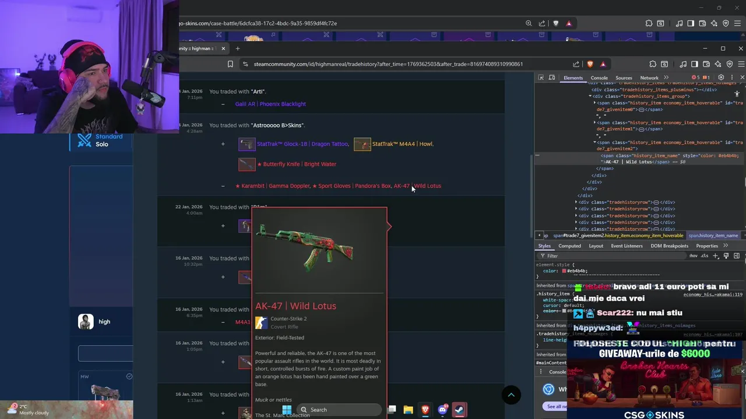Click the Butterfly Knife item thumbnail
This screenshot has width=746, height=419.
click(x=247, y=164)
